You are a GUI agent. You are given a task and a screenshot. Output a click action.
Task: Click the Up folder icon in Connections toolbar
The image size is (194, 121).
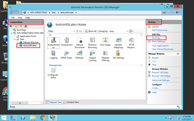(x=21, y=26)
